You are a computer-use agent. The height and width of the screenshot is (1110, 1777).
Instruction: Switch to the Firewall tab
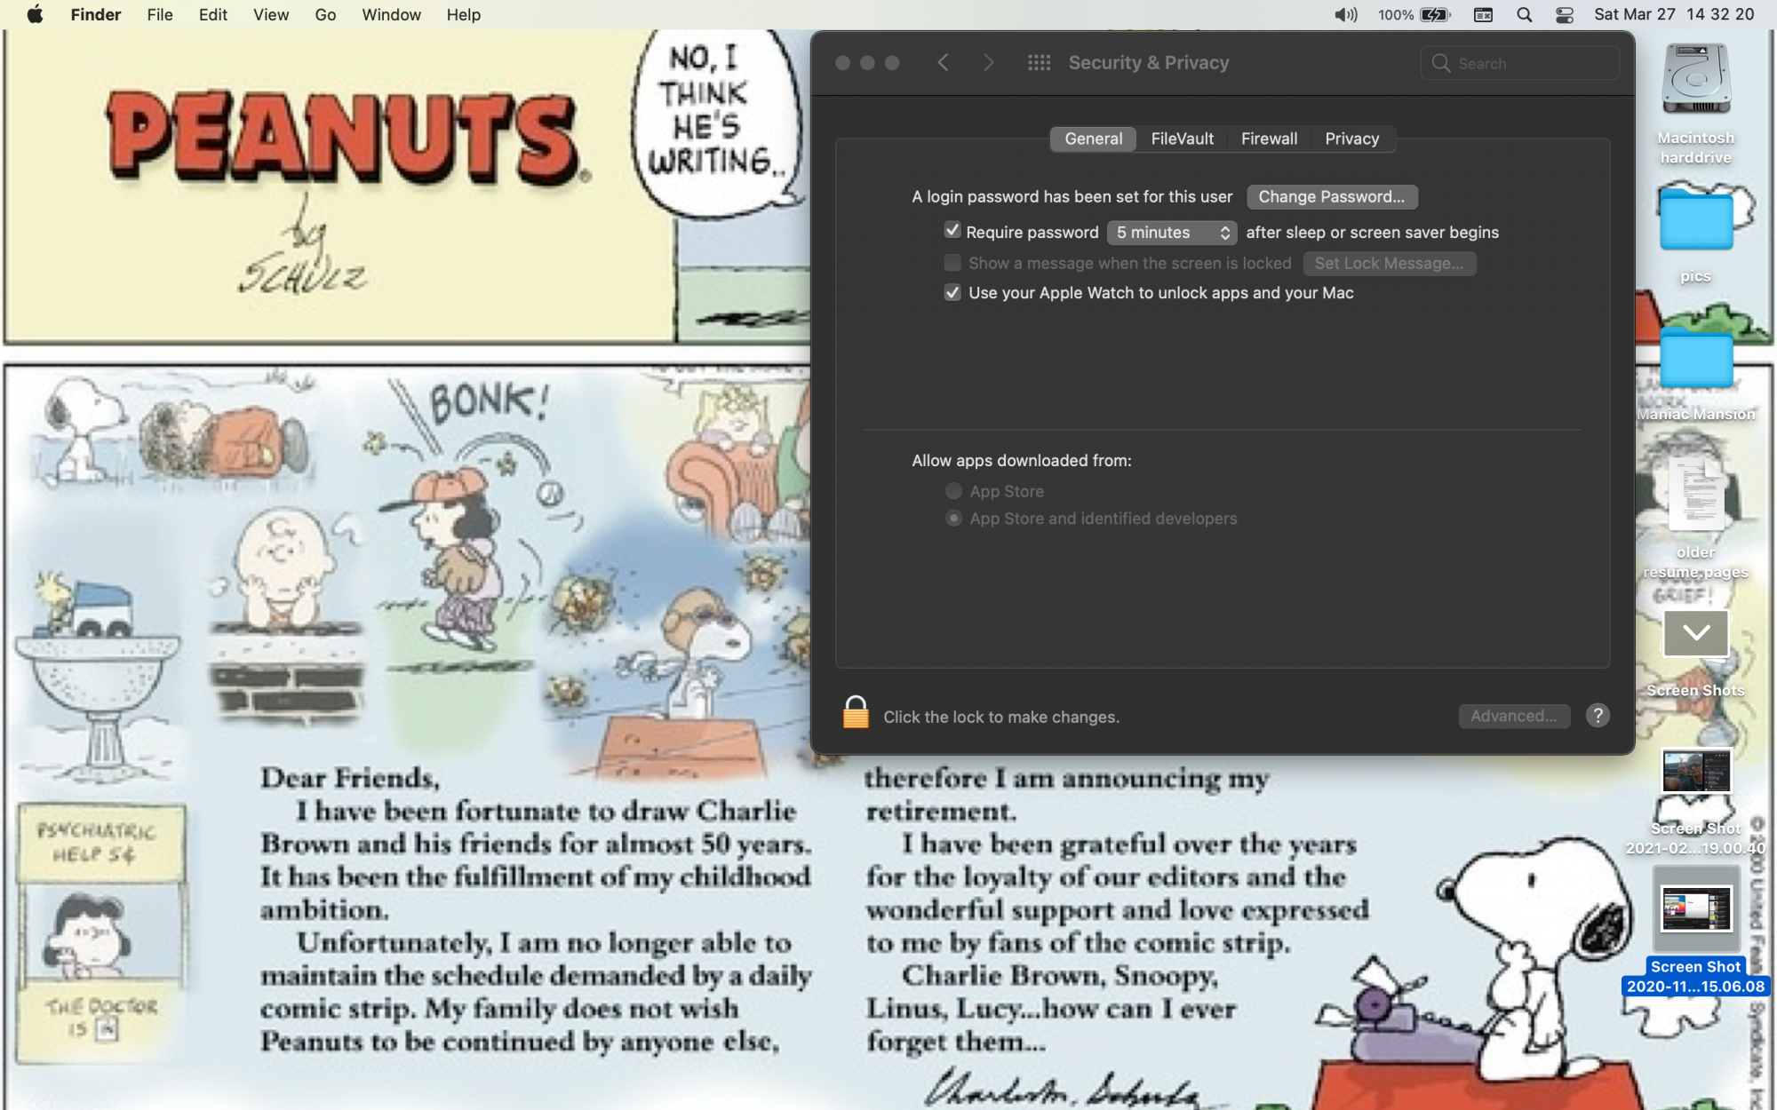click(1269, 139)
